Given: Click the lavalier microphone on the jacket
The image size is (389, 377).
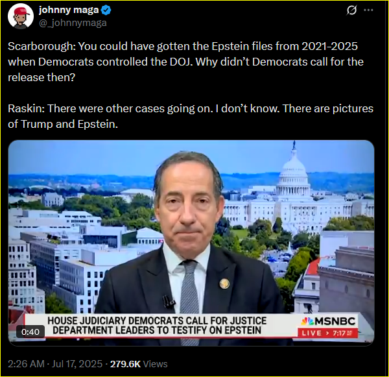Looking at the screenshot, I should pyautogui.click(x=169, y=301).
